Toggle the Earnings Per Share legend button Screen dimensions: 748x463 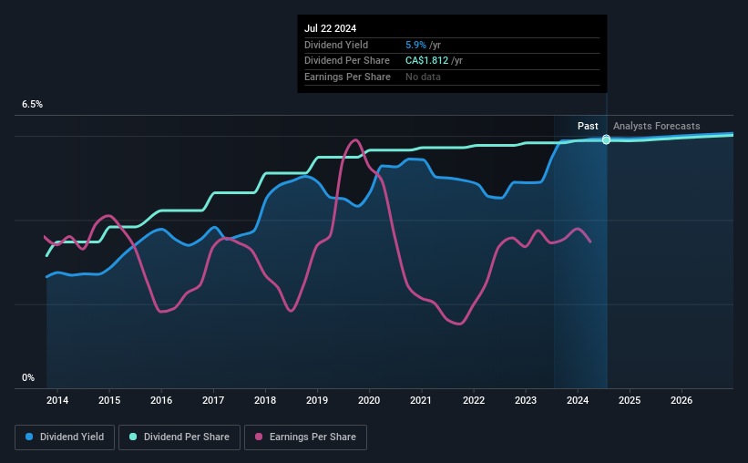coord(306,437)
